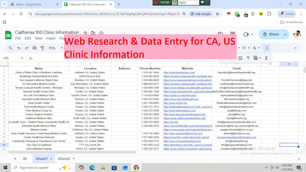This screenshot has height=172, width=306.
Task: Open the californiamedicalclinic.net website link
Action: pyautogui.click(x=184, y=118)
